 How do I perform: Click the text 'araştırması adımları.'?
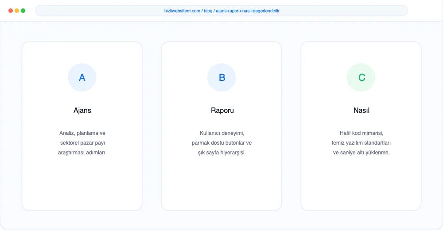click(82, 153)
